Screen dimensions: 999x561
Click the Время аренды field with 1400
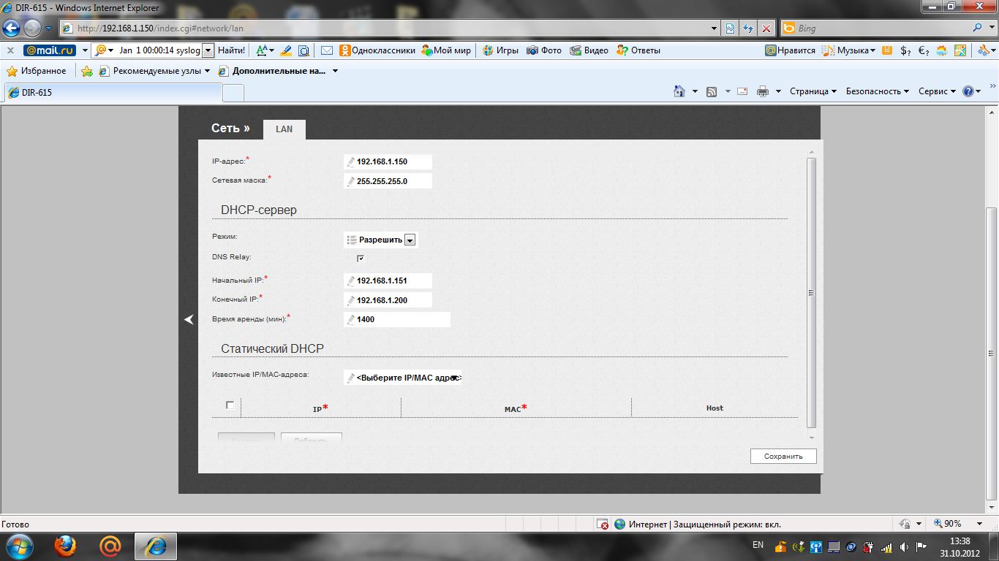pyautogui.click(x=397, y=319)
